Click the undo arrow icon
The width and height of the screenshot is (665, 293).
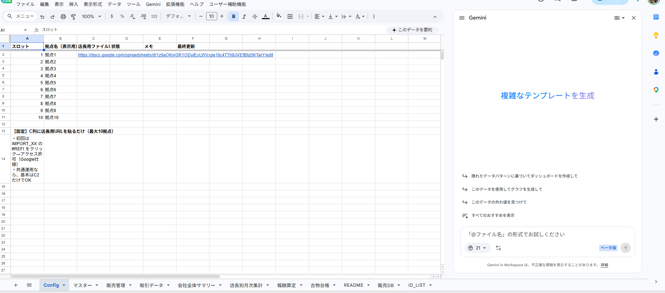point(42,16)
